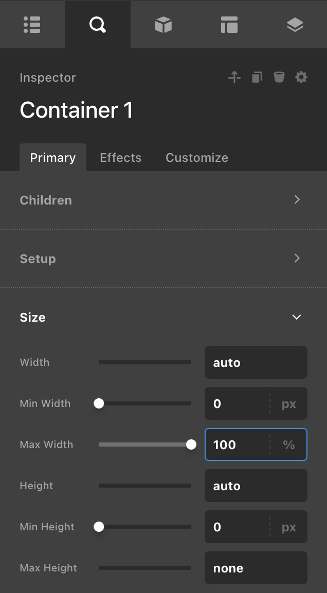Open the Elements cube icon
327x593 pixels.
pos(163,25)
